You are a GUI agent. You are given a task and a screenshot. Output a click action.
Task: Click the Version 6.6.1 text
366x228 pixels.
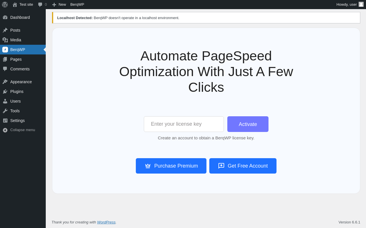pos(349,222)
